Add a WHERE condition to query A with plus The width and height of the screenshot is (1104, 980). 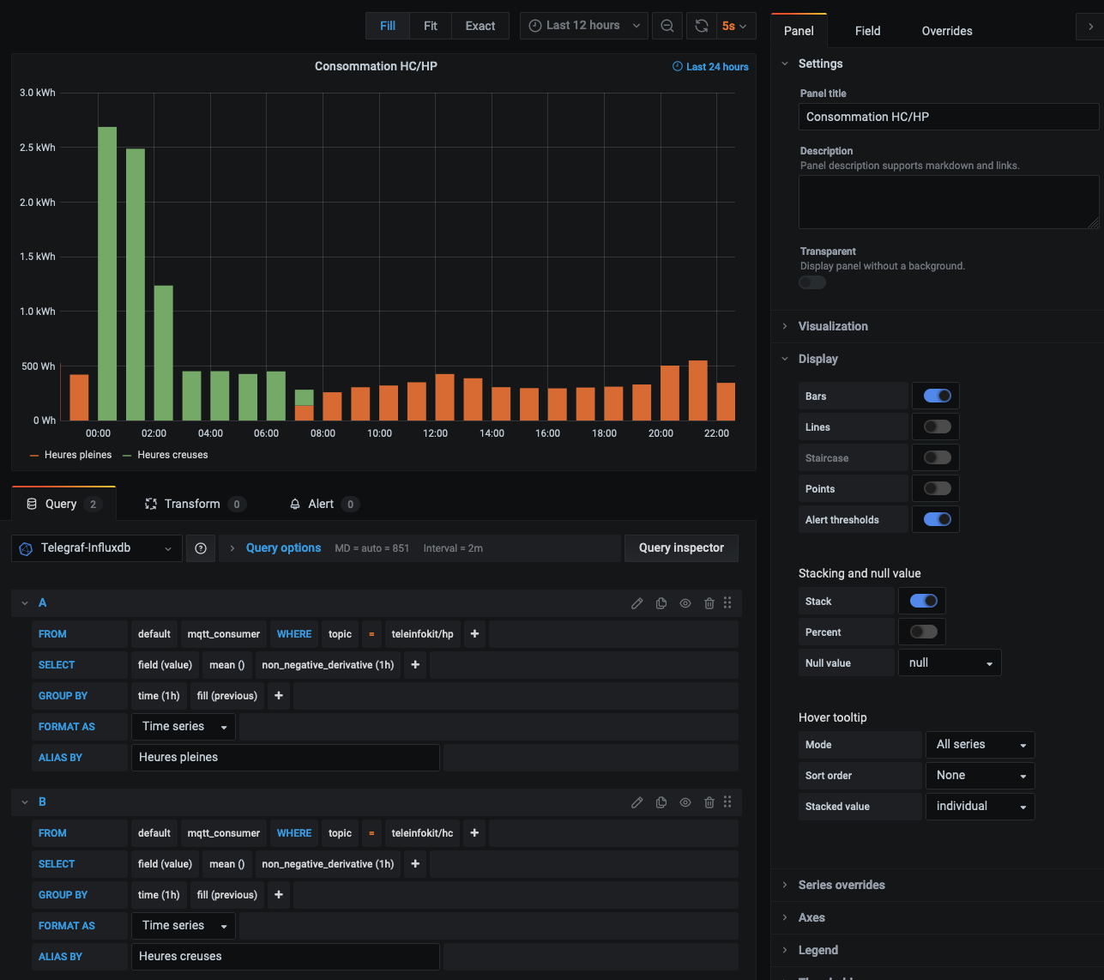tap(474, 633)
